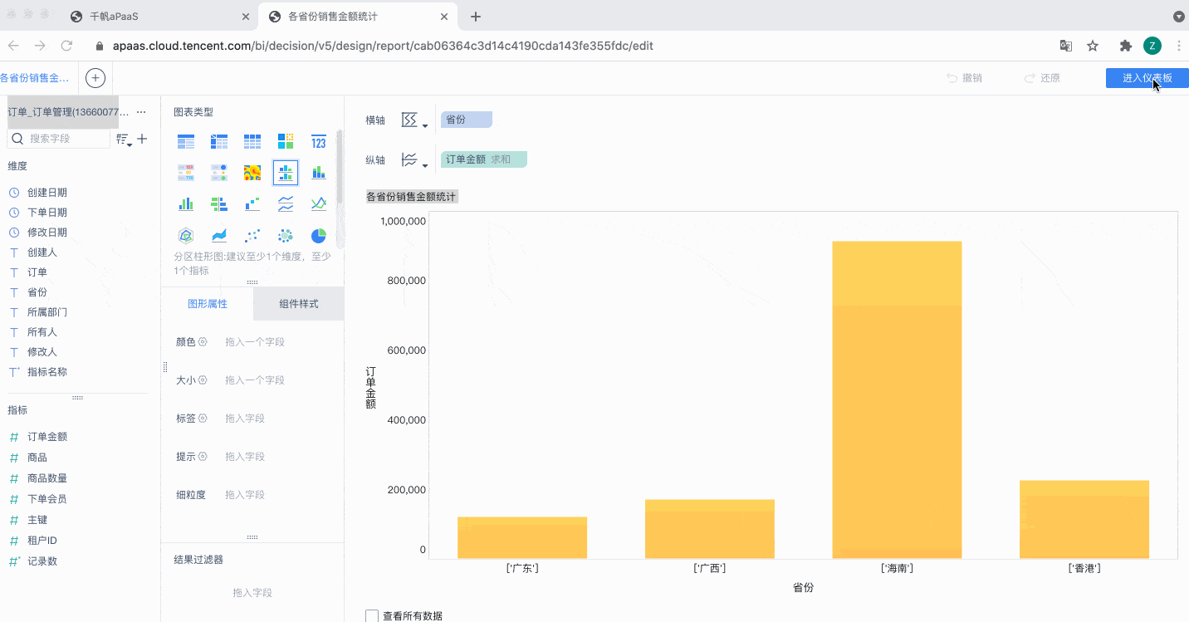
Task: Select the pie chart type
Action: [319, 236]
